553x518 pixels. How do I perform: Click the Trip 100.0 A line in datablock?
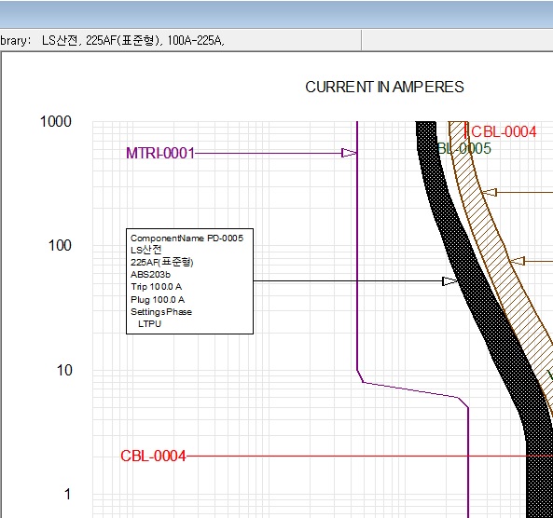tap(157, 287)
